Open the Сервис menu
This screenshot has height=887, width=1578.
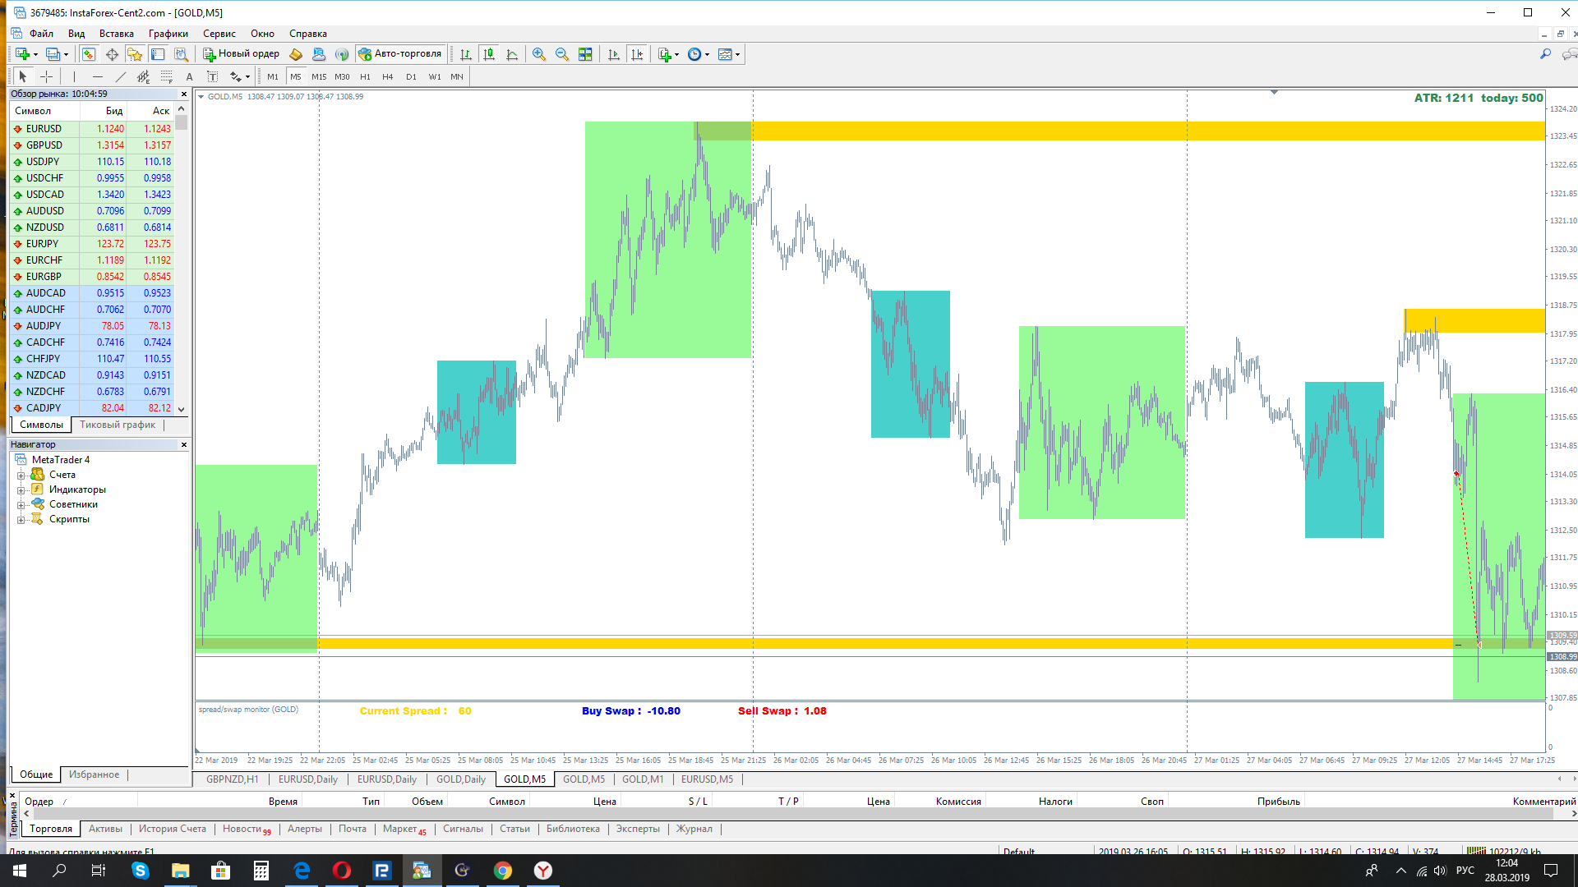(219, 34)
